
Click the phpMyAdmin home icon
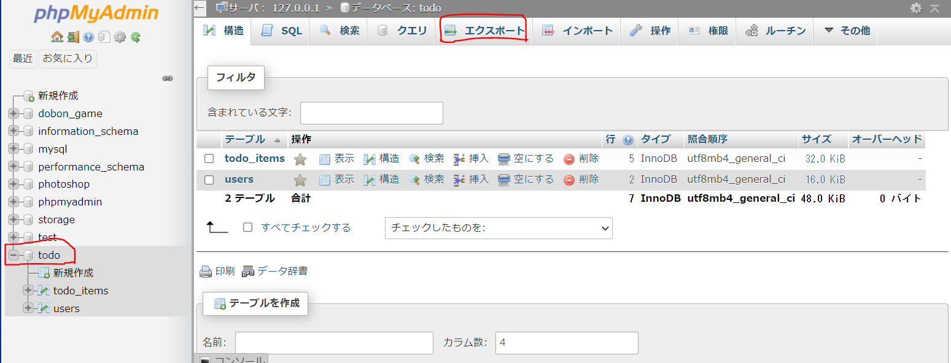[57, 37]
